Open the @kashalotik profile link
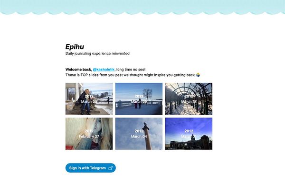 pos(104,69)
